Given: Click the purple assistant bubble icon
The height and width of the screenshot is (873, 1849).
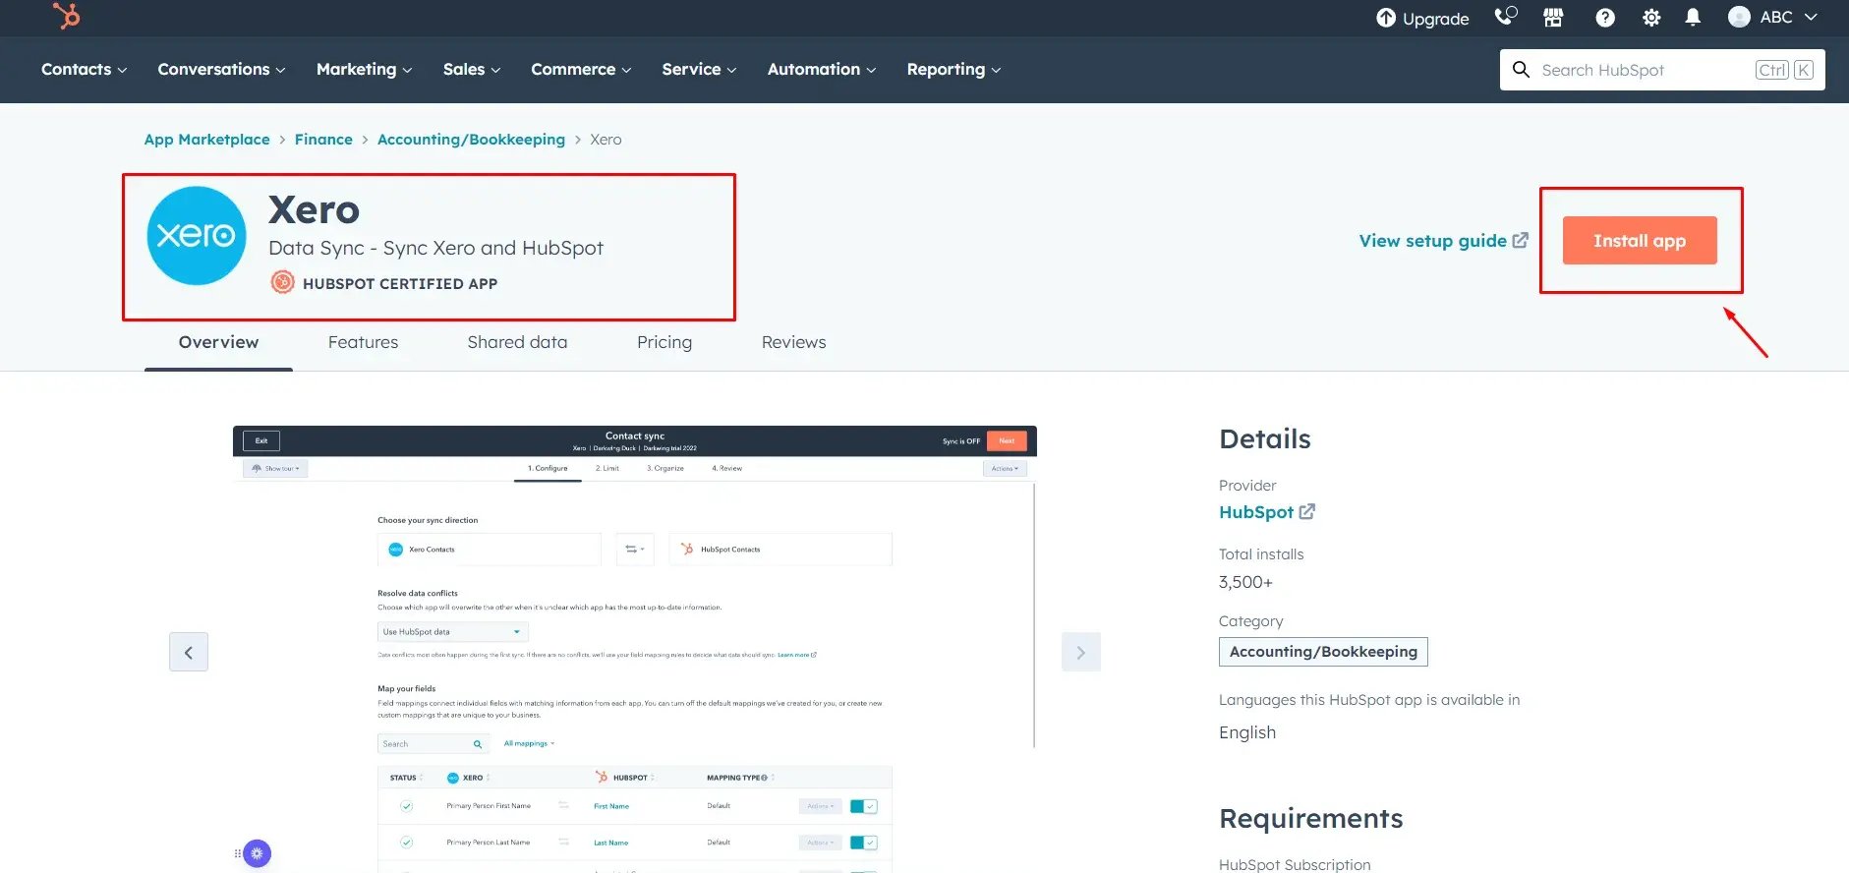Looking at the screenshot, I should [258, 853].
